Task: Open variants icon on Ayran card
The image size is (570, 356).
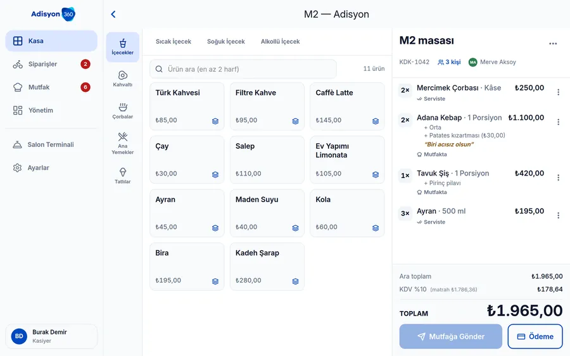Action: click(x=215, y=228)
